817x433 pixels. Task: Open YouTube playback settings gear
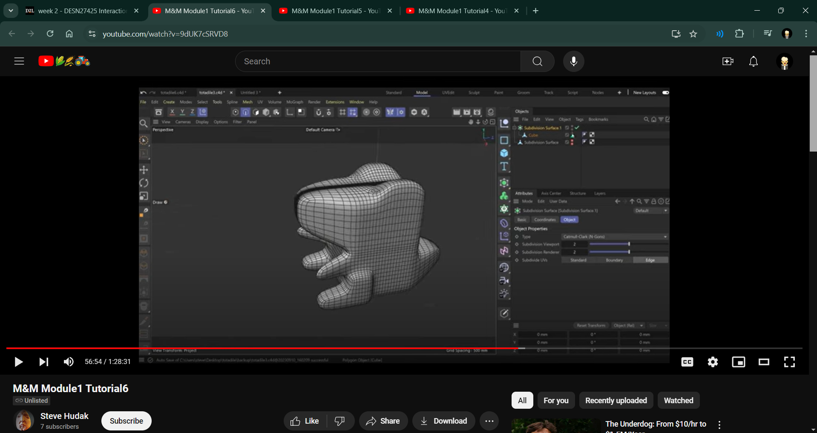click(x=713, y=362)
